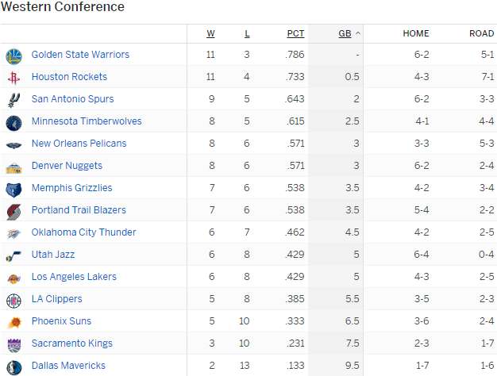Go to the Utah Jazz team page
The image size is (497, 376).
(x=53, y=255)
